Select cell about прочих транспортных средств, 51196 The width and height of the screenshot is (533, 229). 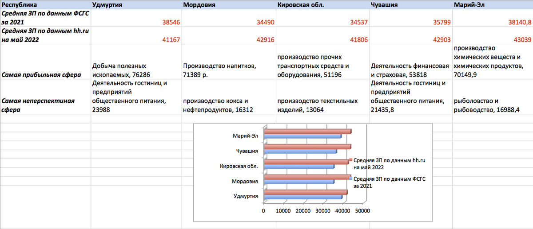coord(322,62)
